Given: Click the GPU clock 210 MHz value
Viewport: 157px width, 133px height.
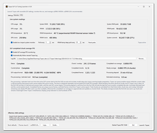Looking at the screenshot, I should (23, 38).
